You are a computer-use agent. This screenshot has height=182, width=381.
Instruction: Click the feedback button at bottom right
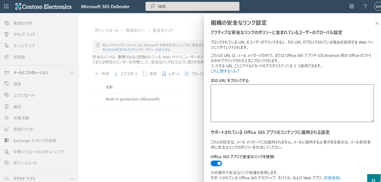pos(374,178)
